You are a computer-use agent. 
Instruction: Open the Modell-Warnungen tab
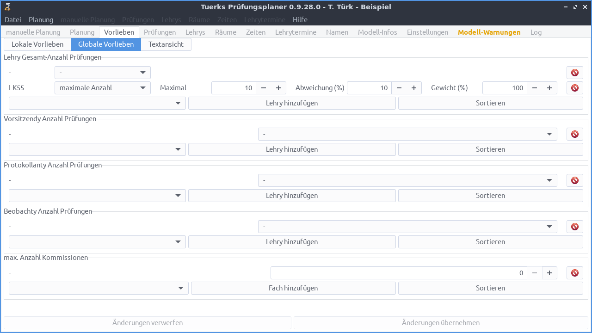[x=489, y=32]
